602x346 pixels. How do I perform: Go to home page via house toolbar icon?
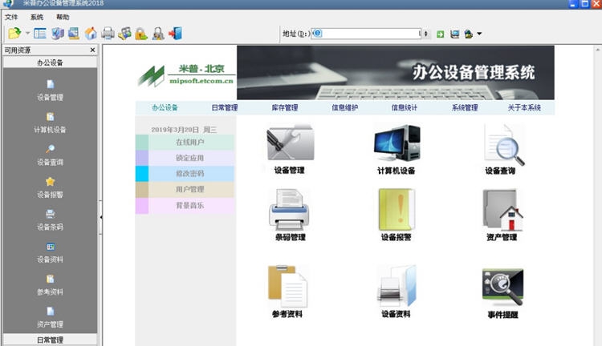tap(91, 34)
